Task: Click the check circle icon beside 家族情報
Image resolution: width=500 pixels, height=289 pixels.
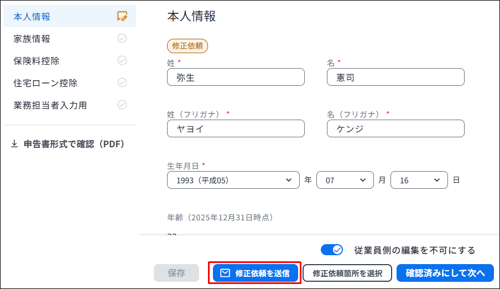Action: (122, 39)
